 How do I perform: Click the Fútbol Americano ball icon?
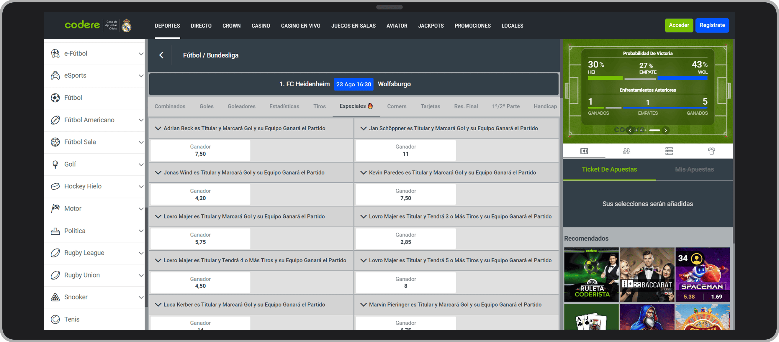(55, 120)
